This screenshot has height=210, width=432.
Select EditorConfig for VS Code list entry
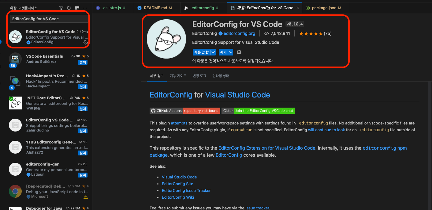48,37
